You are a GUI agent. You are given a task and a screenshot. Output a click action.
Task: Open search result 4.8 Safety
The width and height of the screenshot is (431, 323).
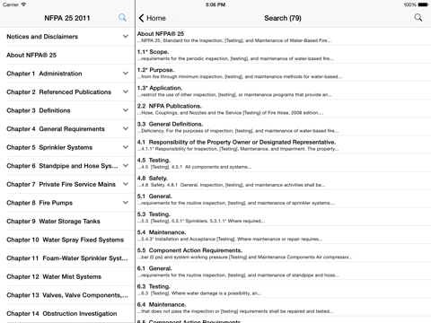284,181
